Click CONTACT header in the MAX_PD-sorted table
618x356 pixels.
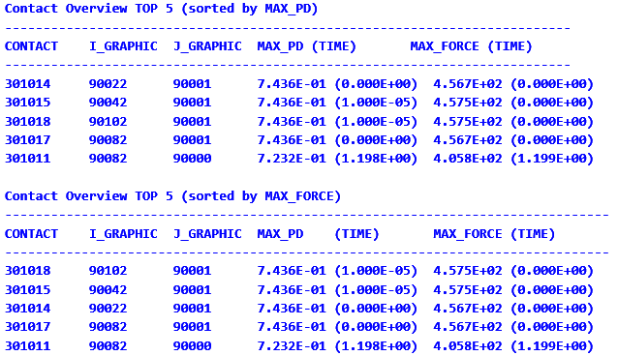(31, 46)
